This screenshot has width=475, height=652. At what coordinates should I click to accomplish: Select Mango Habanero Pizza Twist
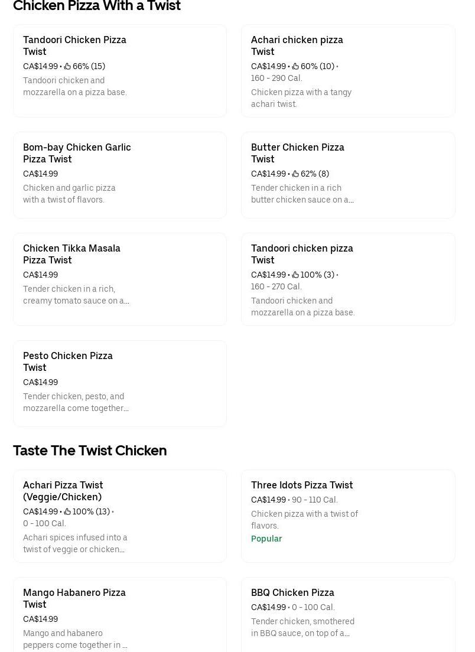coord(74,598)
